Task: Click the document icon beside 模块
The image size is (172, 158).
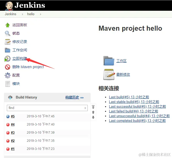Action: pos(8,84)
